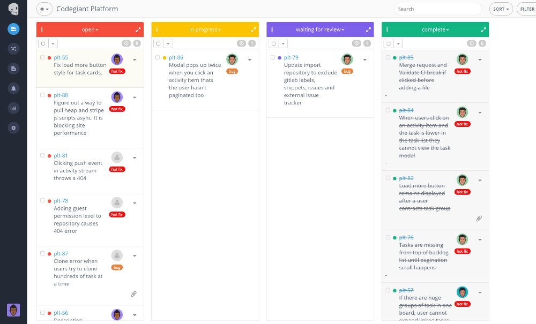
Task: Click the SORT button
Action: [500, 9]
